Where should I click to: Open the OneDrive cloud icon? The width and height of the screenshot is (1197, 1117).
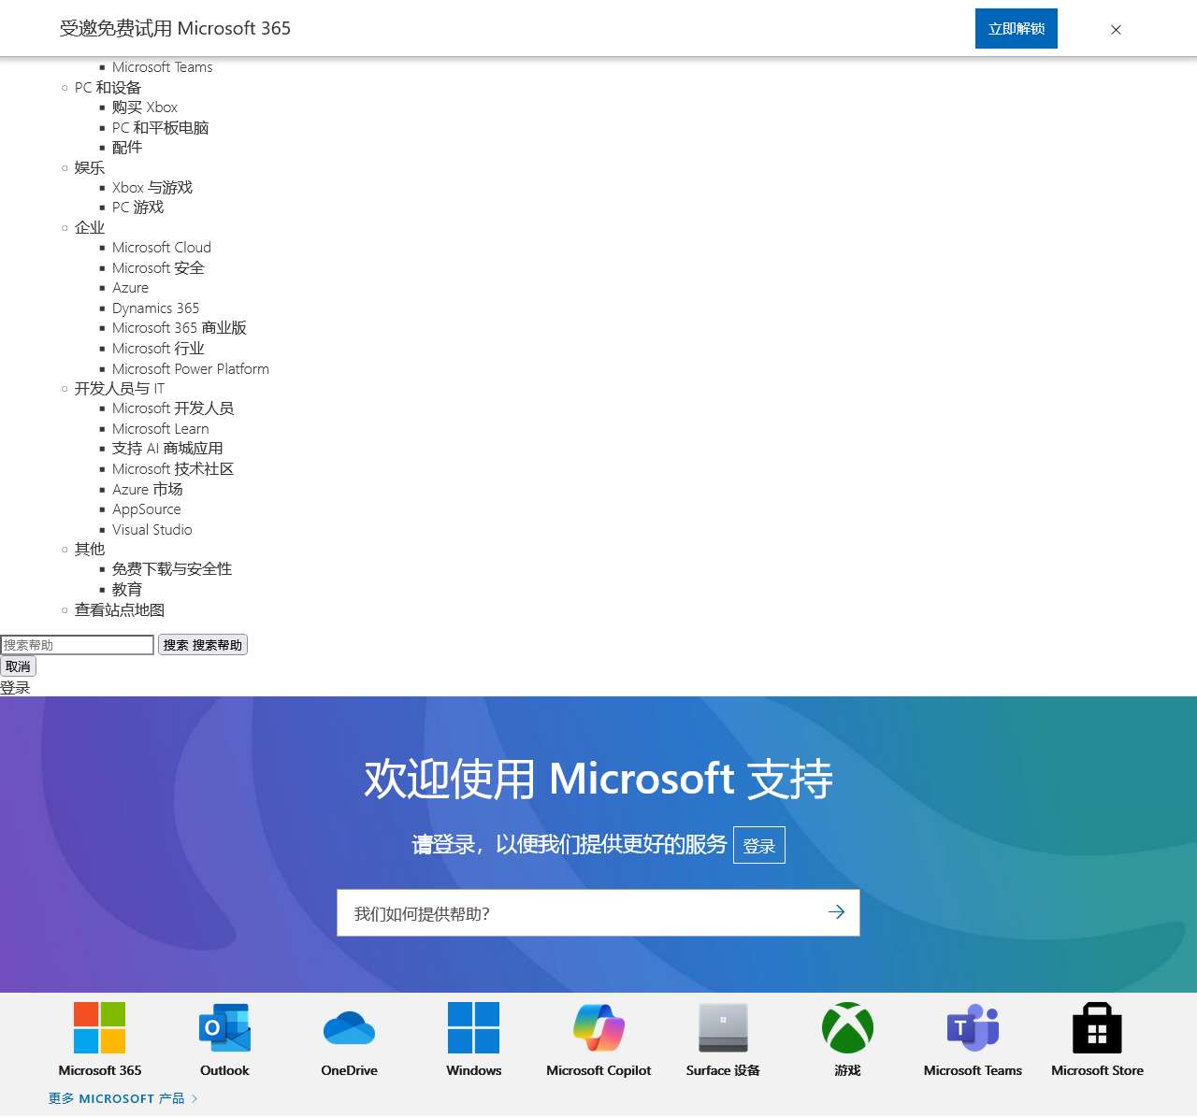point(349,1028)
